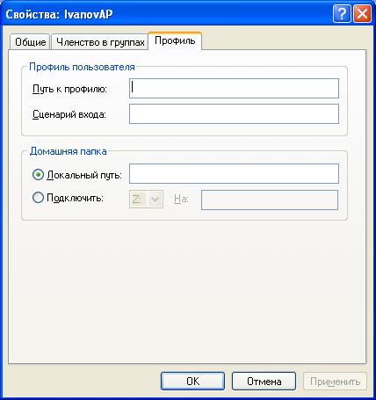The width and height of the screenshot is (376, 400).
Task: Click the Путь к профилю label
Action: 69,89
